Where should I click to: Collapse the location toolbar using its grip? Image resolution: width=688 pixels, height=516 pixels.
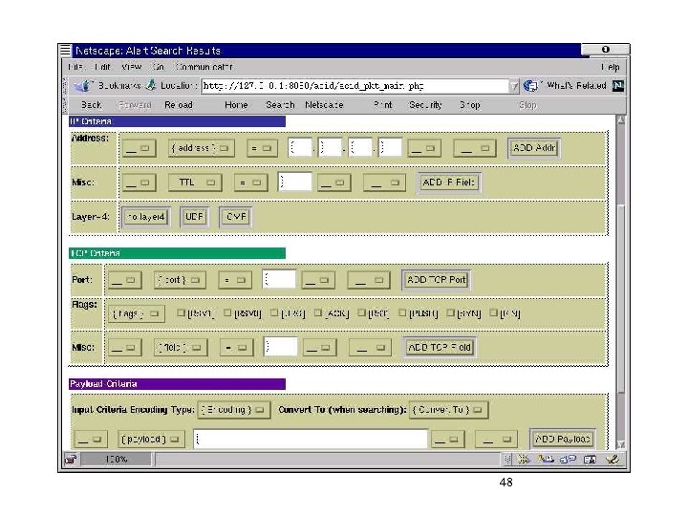tap(66, 86)
